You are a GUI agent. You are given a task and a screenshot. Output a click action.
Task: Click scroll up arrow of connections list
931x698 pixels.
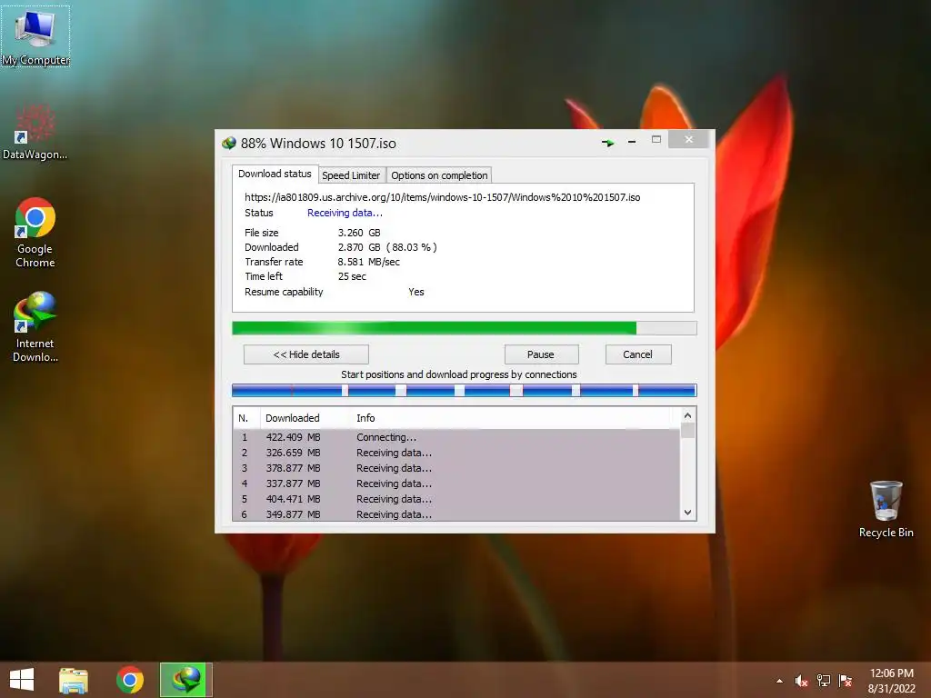[687, 415]
